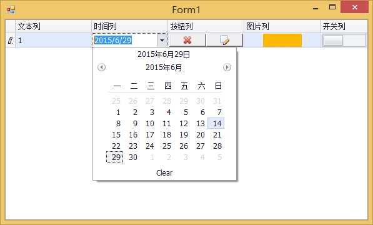Viewport: 373px width, 225px height.
Task: Click the 开关列 column header
Action: 344,26
